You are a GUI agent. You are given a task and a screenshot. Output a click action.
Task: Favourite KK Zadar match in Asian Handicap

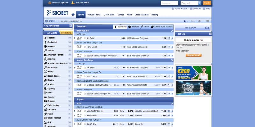coord(85,68)
